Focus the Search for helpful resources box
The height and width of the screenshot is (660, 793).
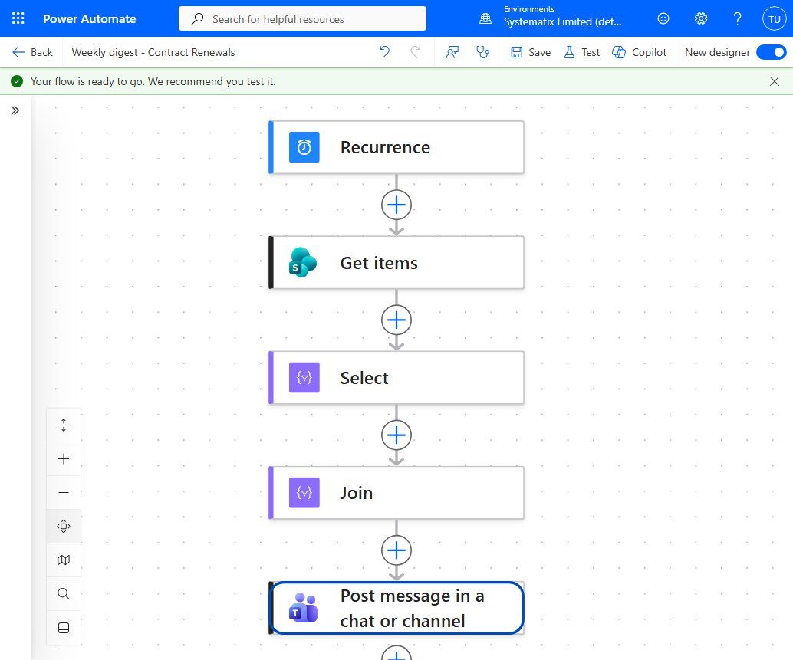click(x=302, y=18)
